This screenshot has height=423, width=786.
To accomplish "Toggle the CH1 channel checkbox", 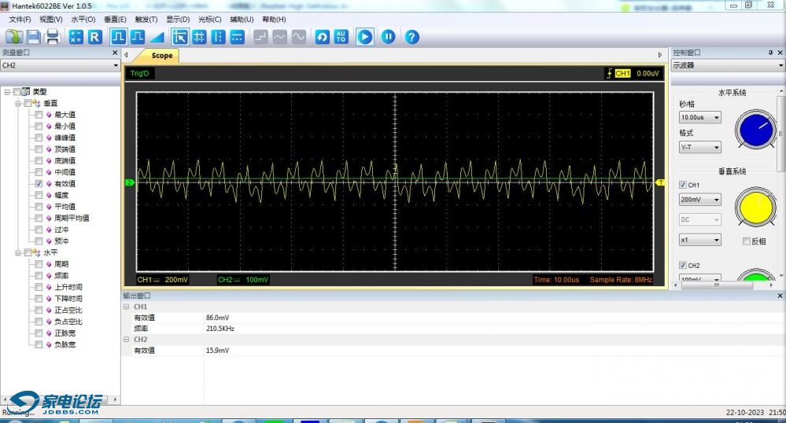I will click(683, 185).
